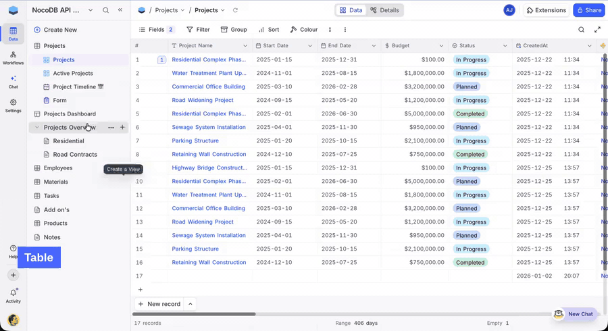
Task: Open row height settings icon
Action: [330, 30]
